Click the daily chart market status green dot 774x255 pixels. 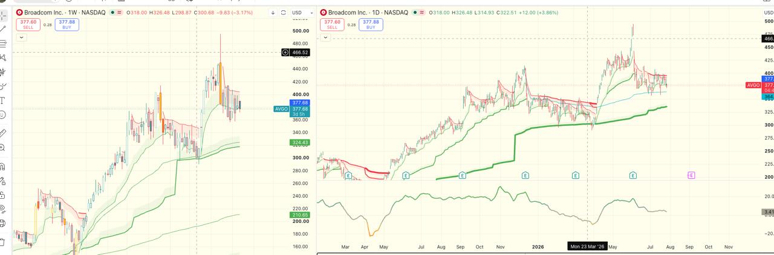tap(416, 12)
